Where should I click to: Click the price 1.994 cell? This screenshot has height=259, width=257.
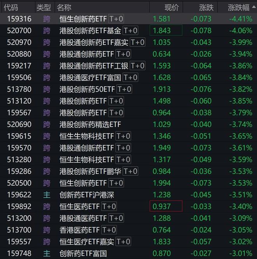(x=162, y=183)
